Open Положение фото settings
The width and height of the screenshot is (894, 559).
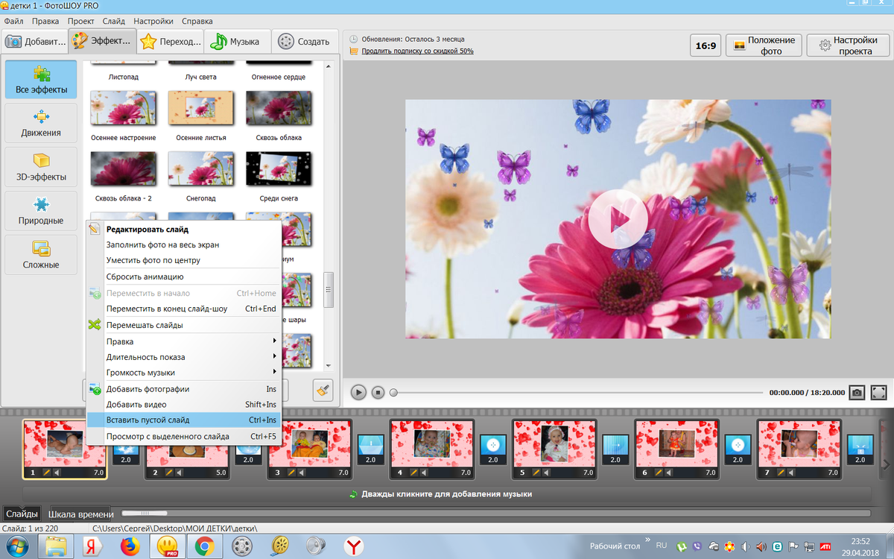[764, 45]
